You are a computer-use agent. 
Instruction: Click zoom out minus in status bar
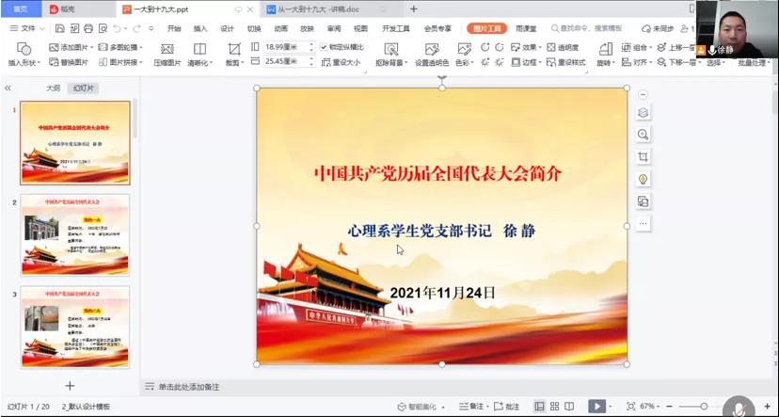(x=669, y=407)
